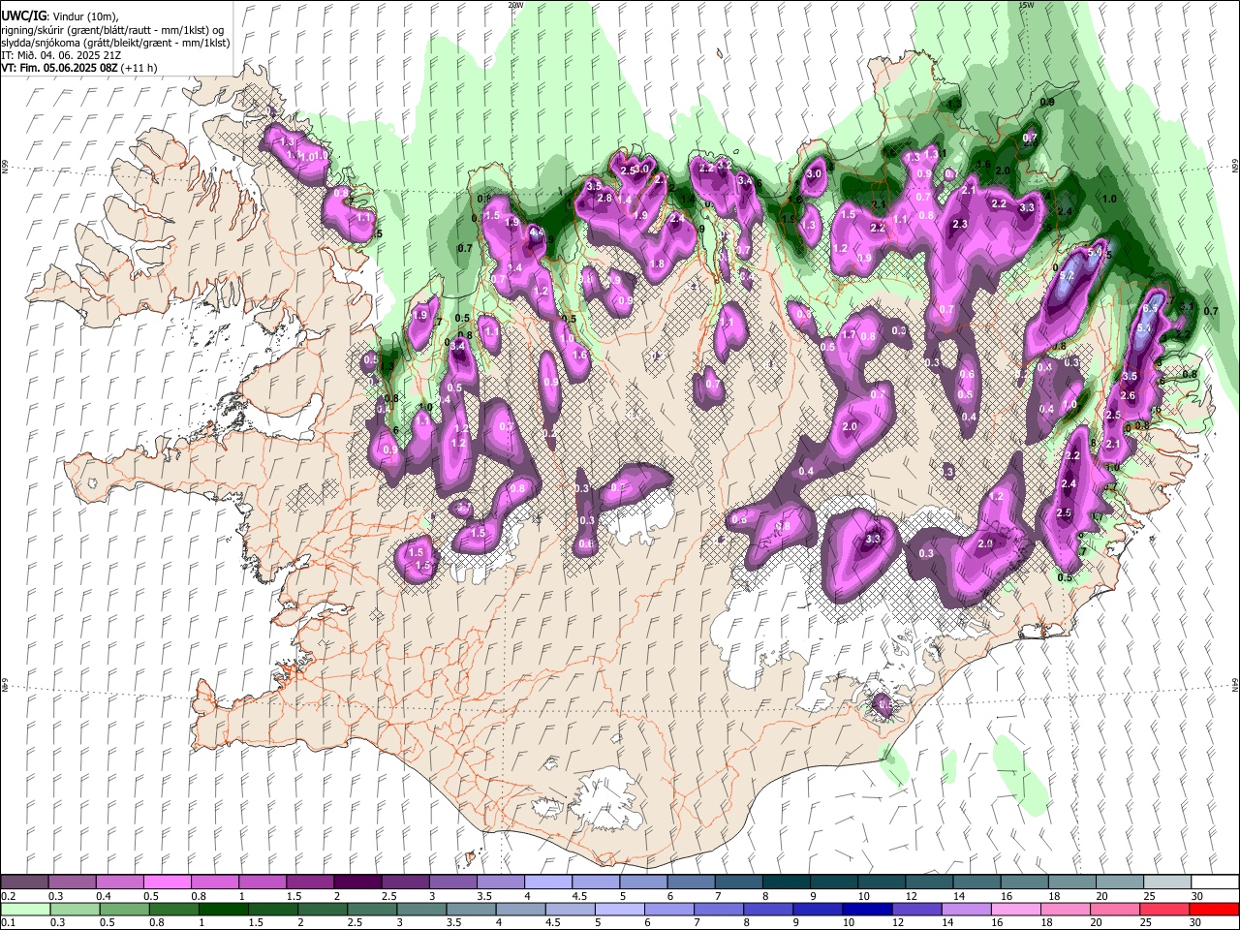Click the light lavender 4–4.5 snow legend swatch
This screenshot has width=1240, height=930.
point(547,882)
